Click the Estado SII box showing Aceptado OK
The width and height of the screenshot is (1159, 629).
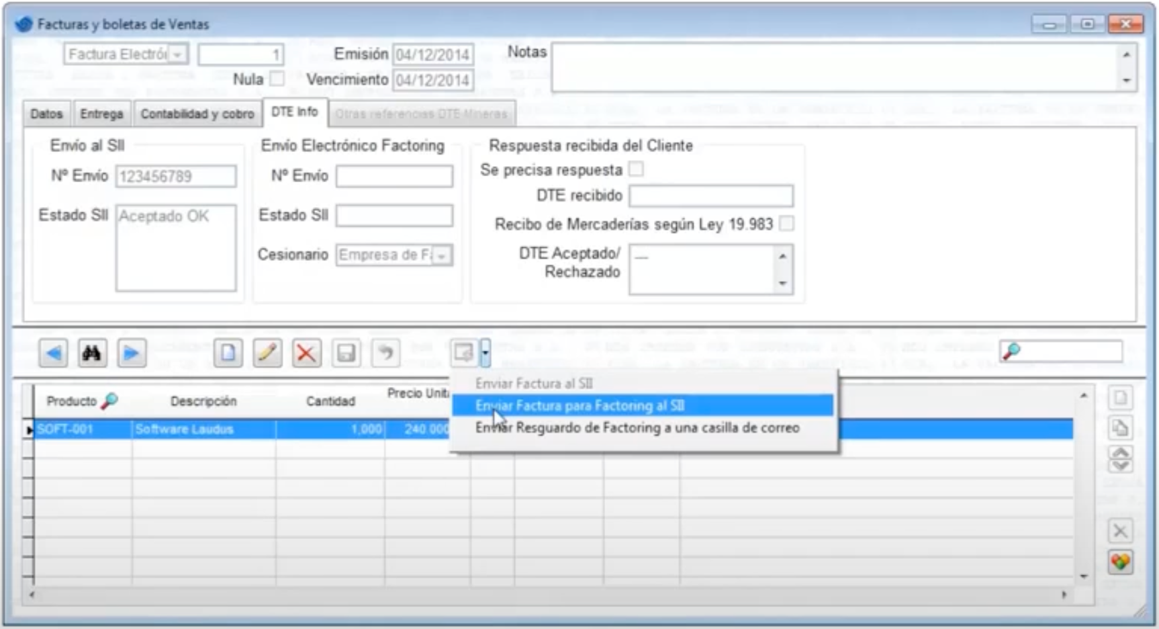click(x=176, y=248)
